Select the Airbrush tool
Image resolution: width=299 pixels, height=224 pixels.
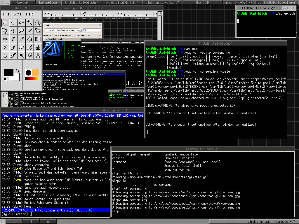point(30,47)
